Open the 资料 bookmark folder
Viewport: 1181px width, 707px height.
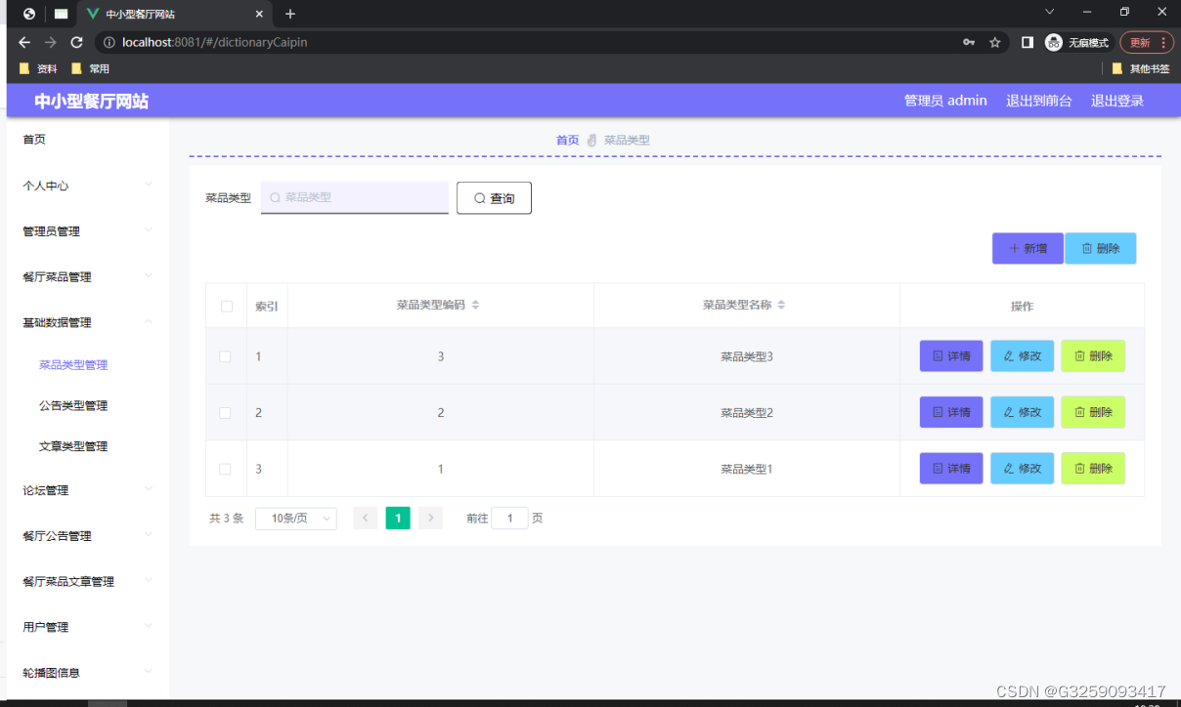pyautogui.click(x=38, y=69)
